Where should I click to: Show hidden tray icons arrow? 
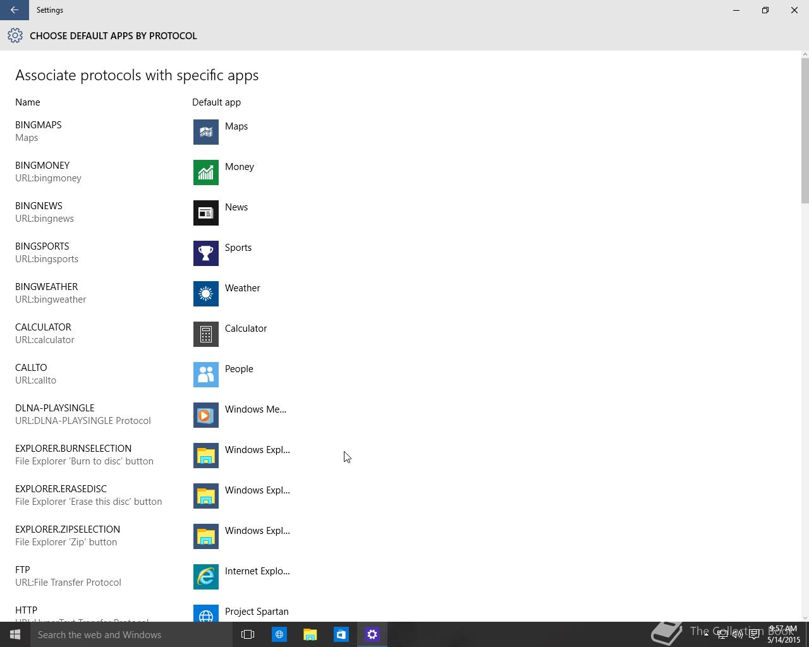(706, 634)
